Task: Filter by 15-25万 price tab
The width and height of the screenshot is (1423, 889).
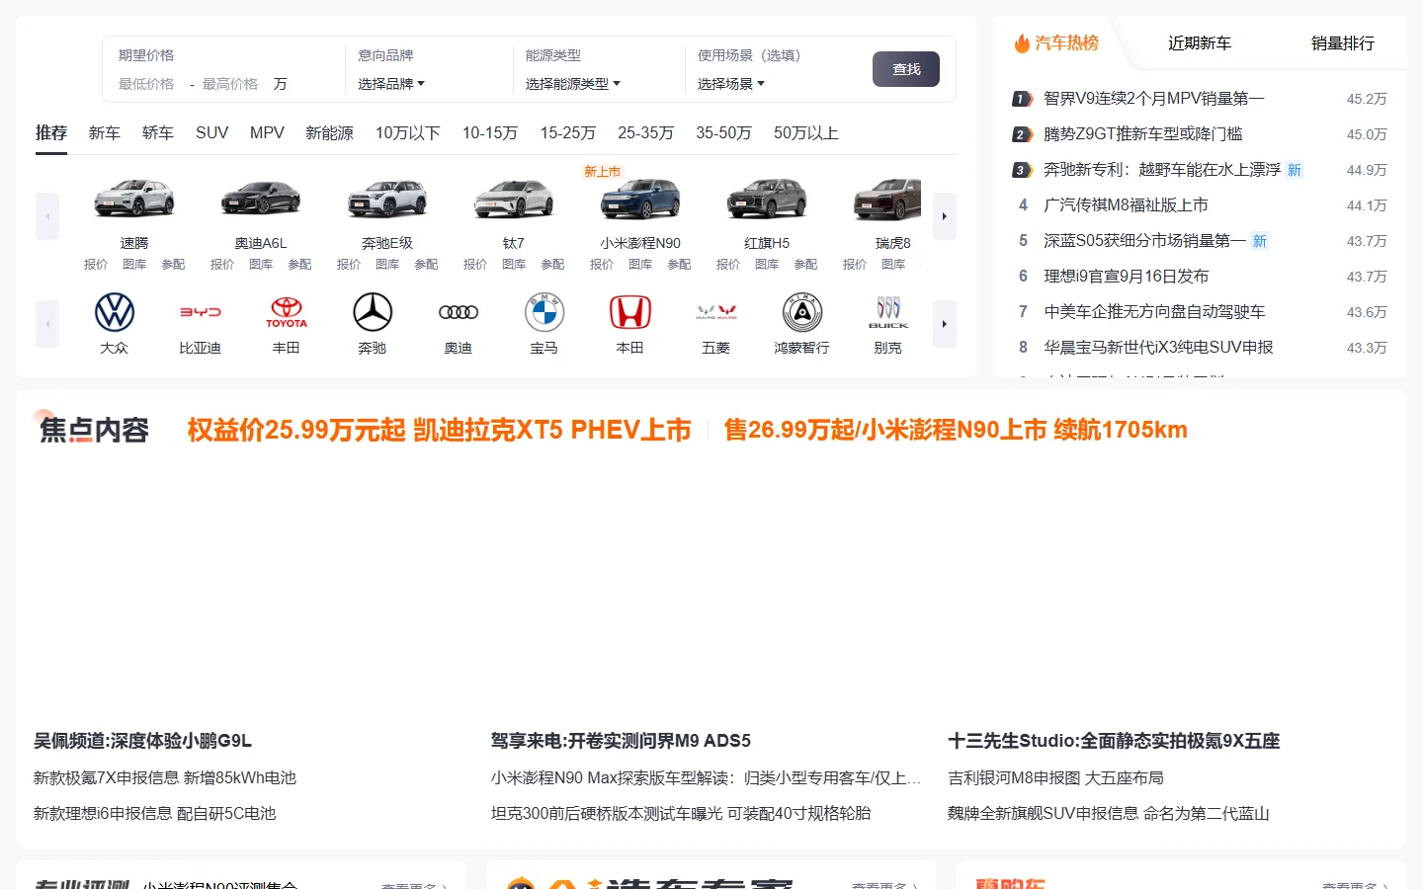Action: [568, 132]
